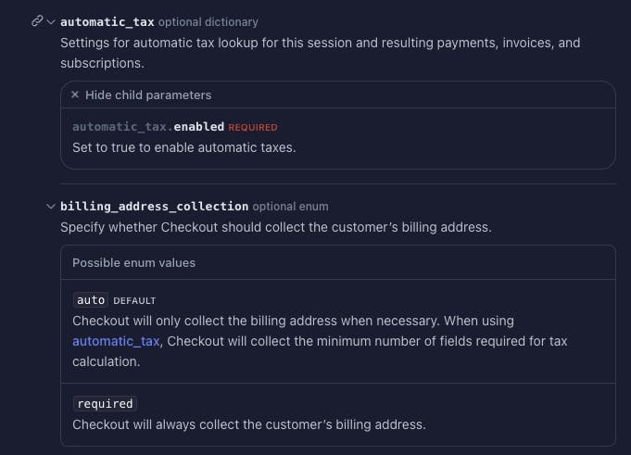Click the 'Checkout will always collect' description

[248, 424]
